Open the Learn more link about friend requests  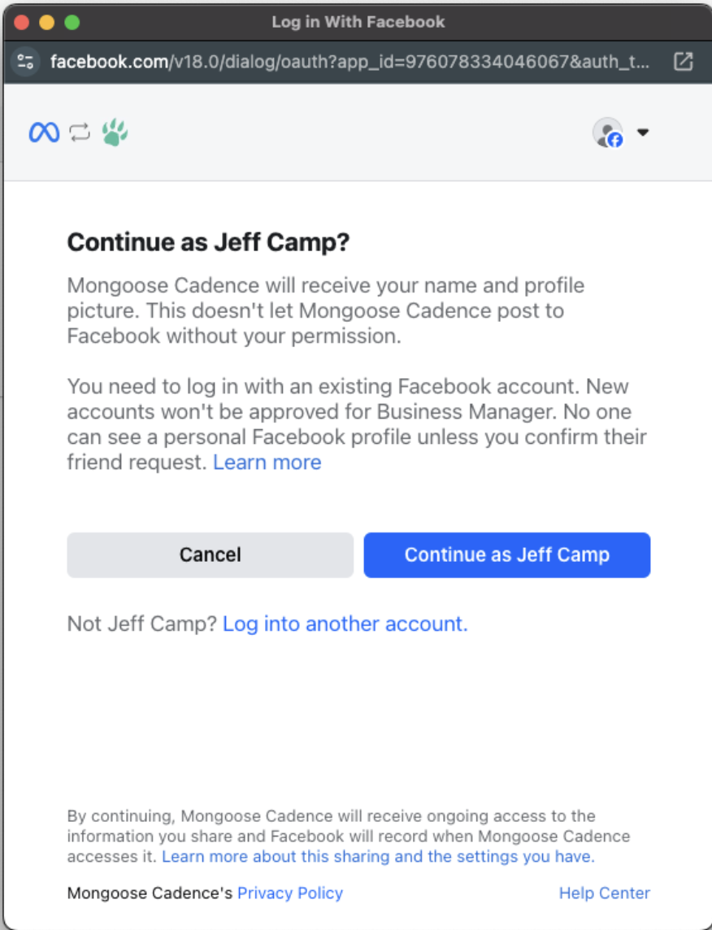click(x=267, y=463)
